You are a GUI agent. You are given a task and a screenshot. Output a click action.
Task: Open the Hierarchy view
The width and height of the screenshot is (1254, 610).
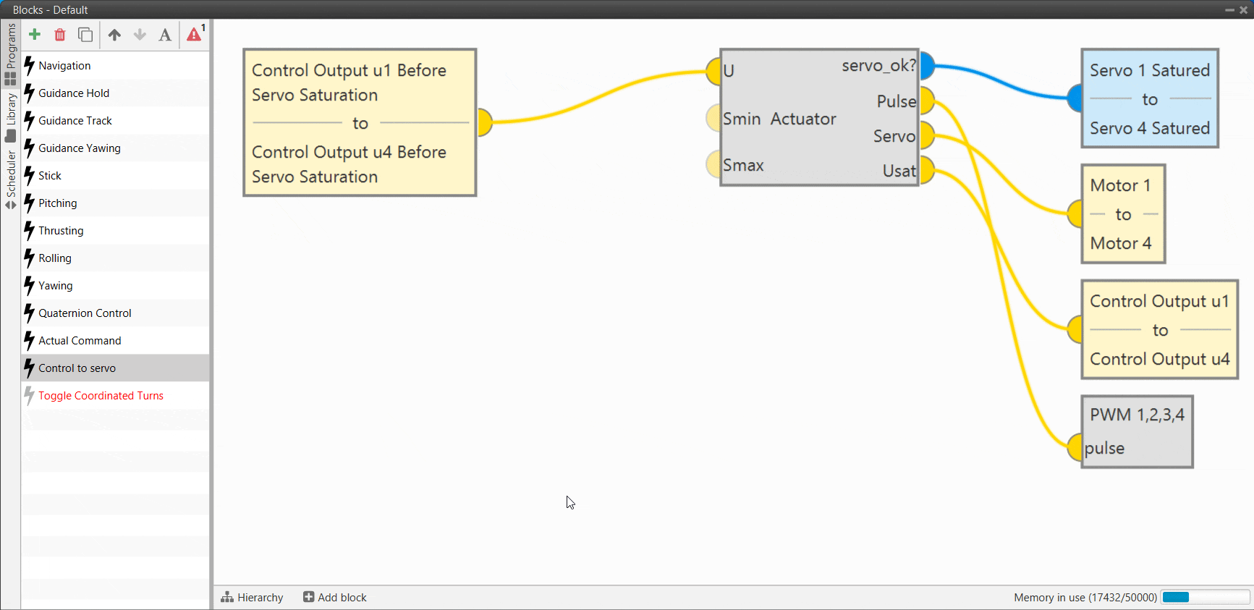click(x=252, y=597)
